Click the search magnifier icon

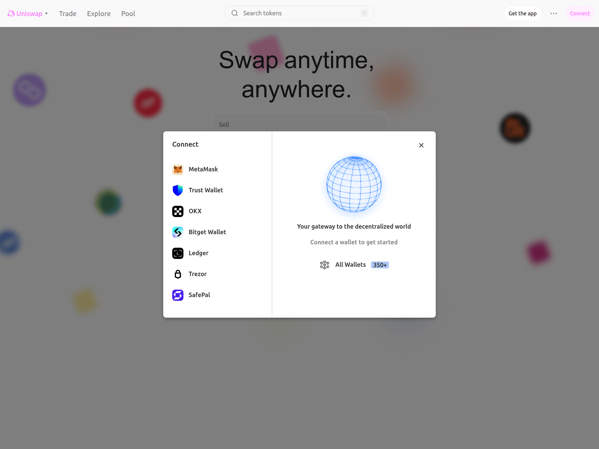235,13
